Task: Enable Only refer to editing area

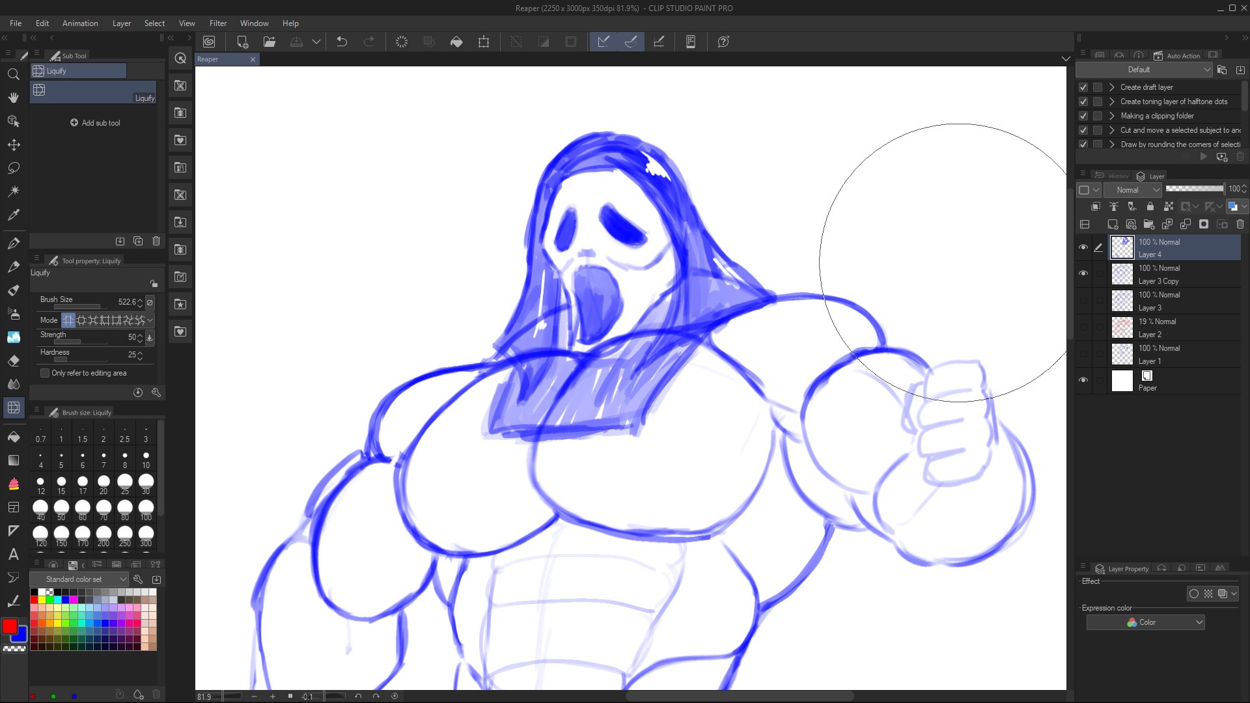Action: click(x=45, y=373)
